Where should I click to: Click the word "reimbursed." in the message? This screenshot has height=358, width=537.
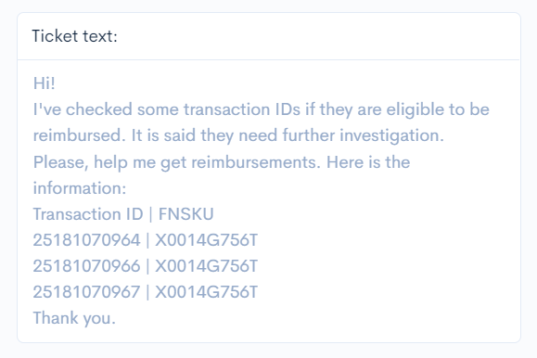coord(80,135)
